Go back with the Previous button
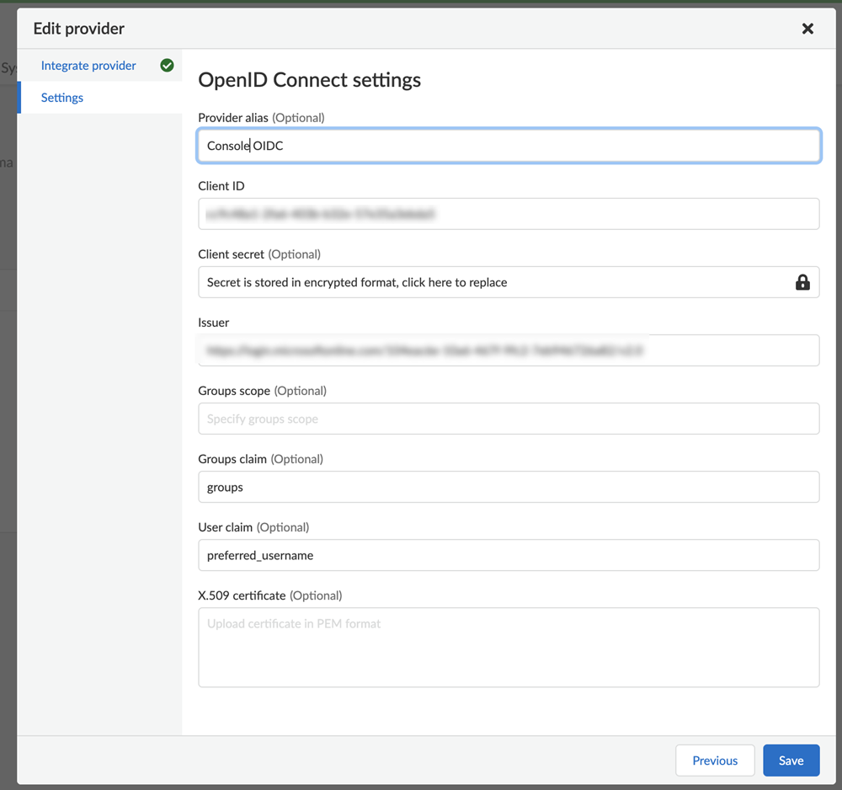Viewport: 842px width, 790px height. click(x=715, y=761)
